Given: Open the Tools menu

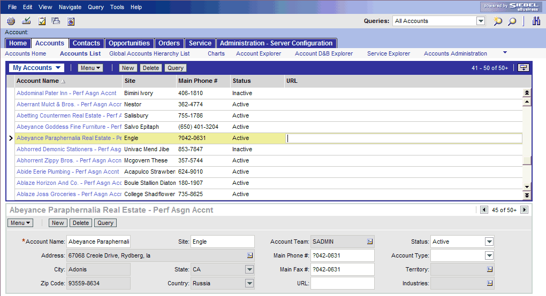Looking at the screenshot, I should point(117,7).
